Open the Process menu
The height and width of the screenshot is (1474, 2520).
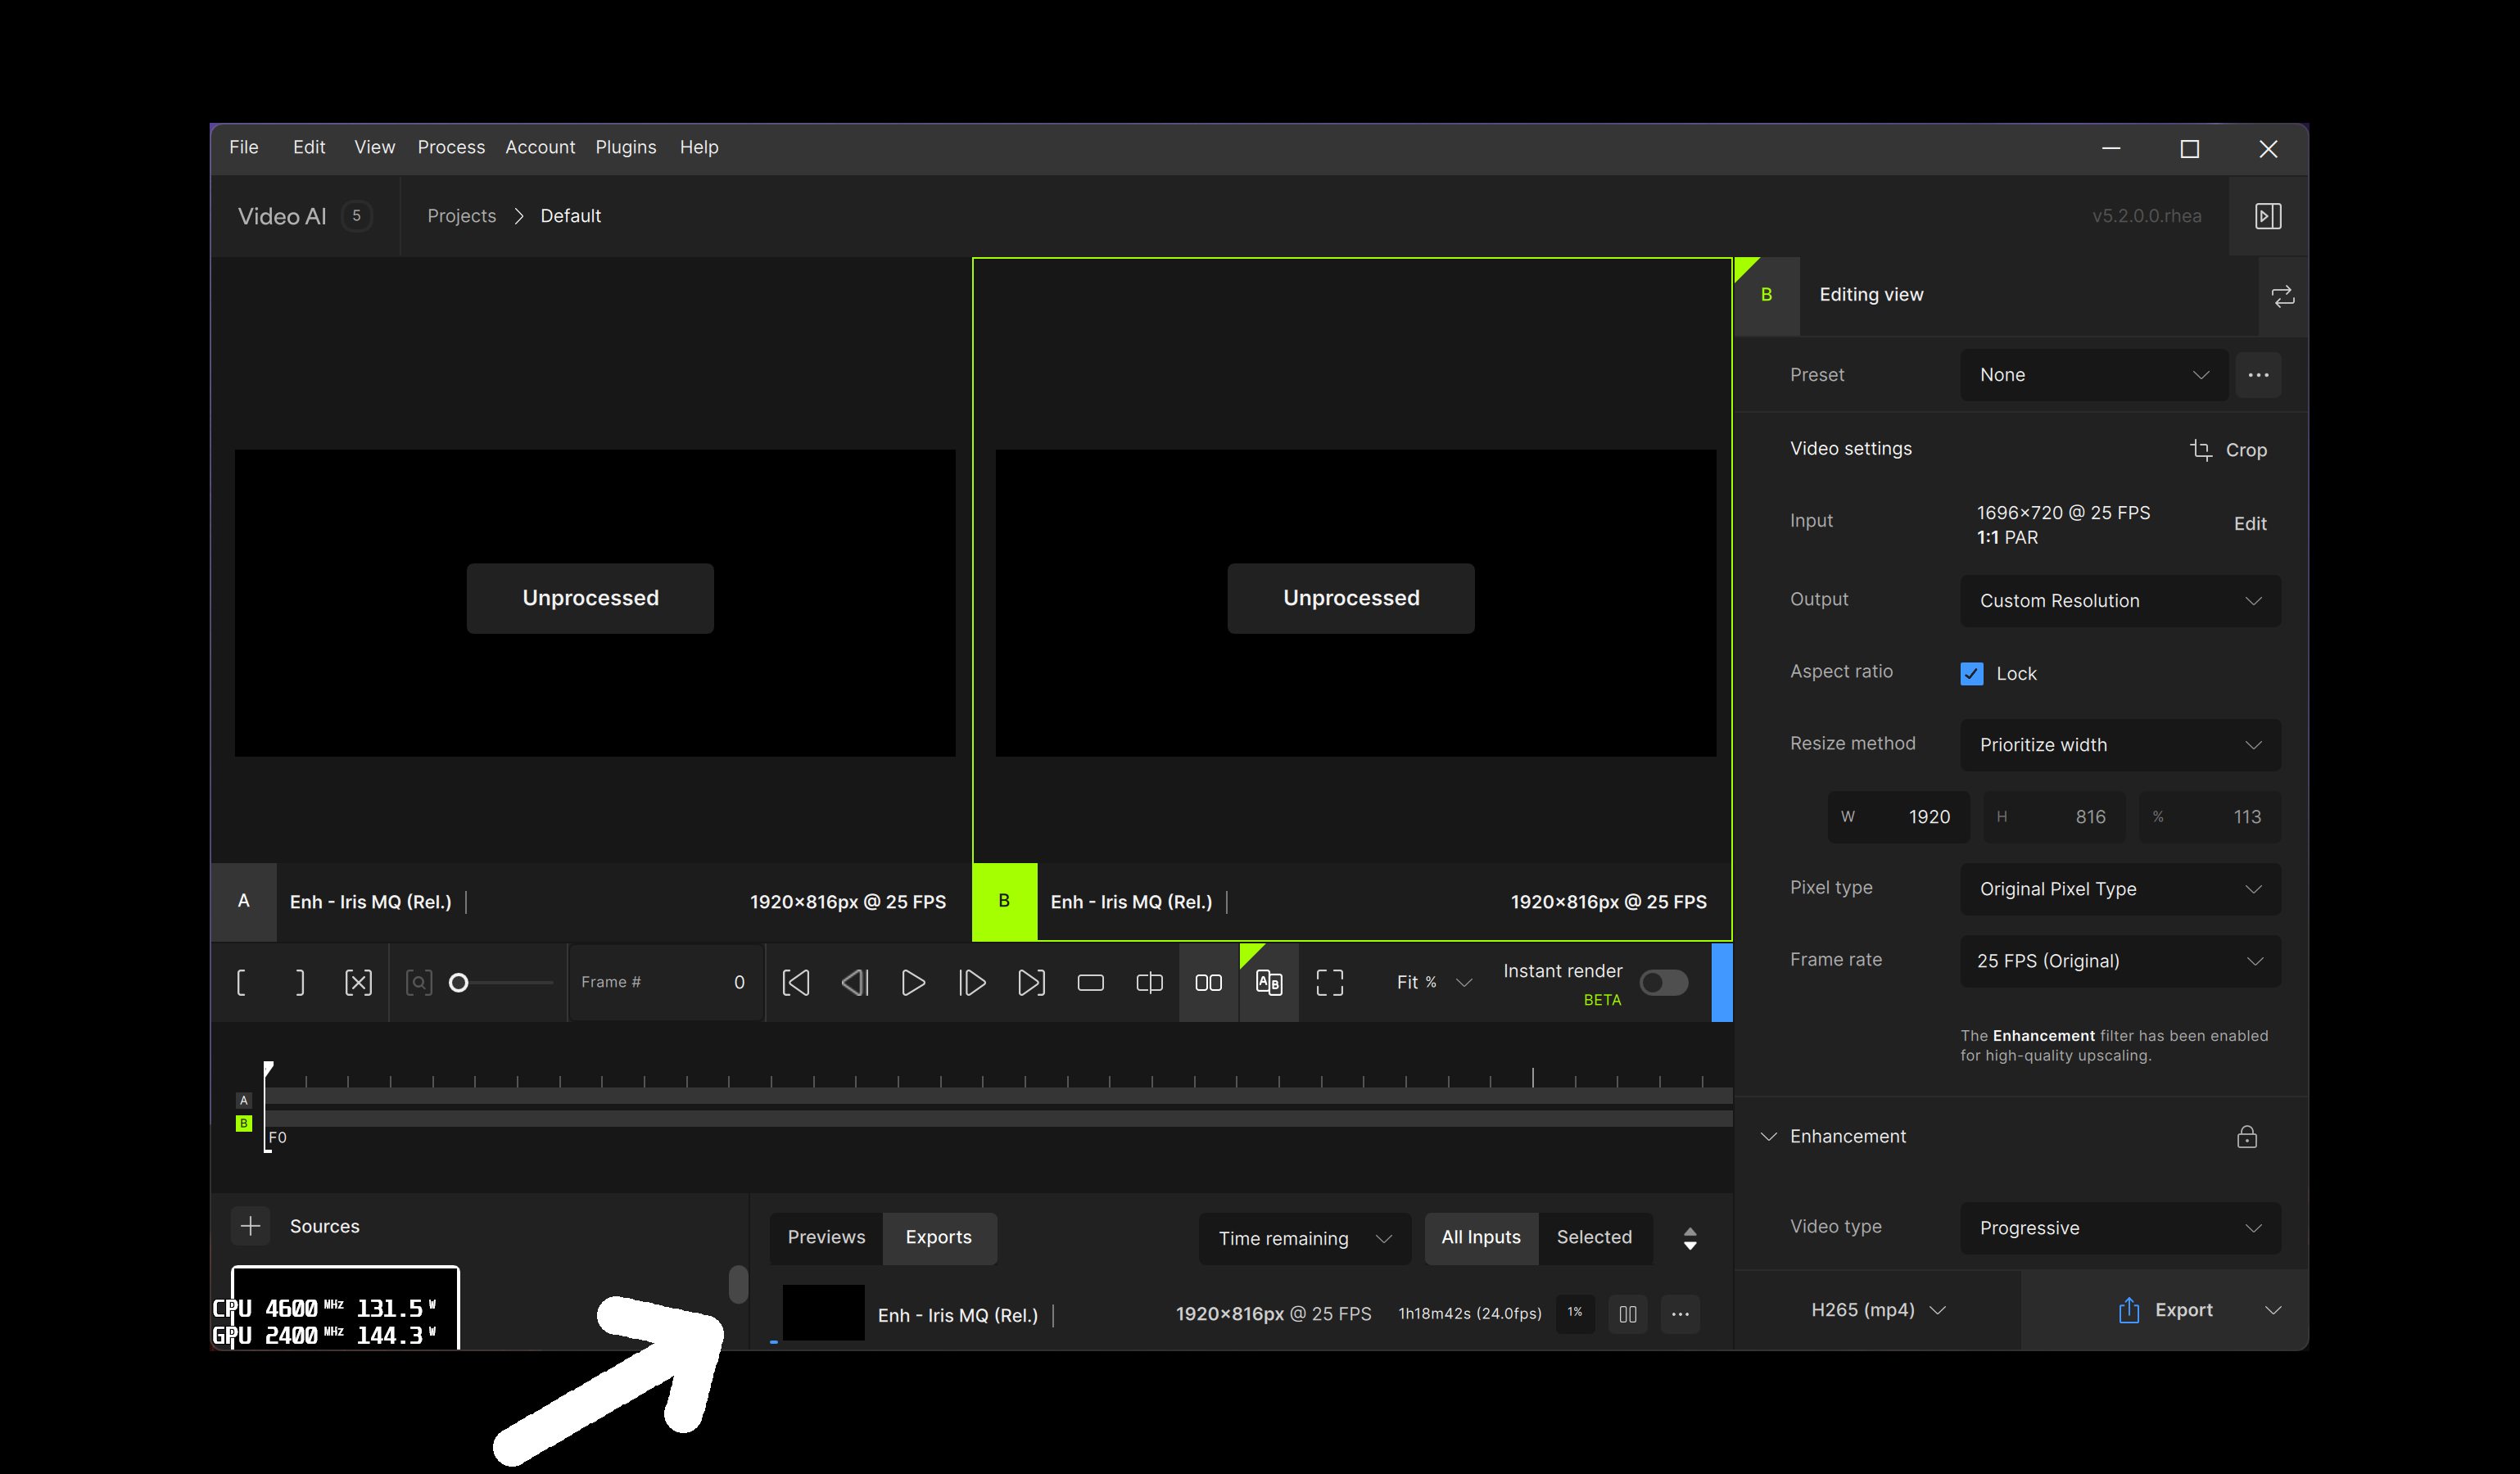(x=451, y=147)
